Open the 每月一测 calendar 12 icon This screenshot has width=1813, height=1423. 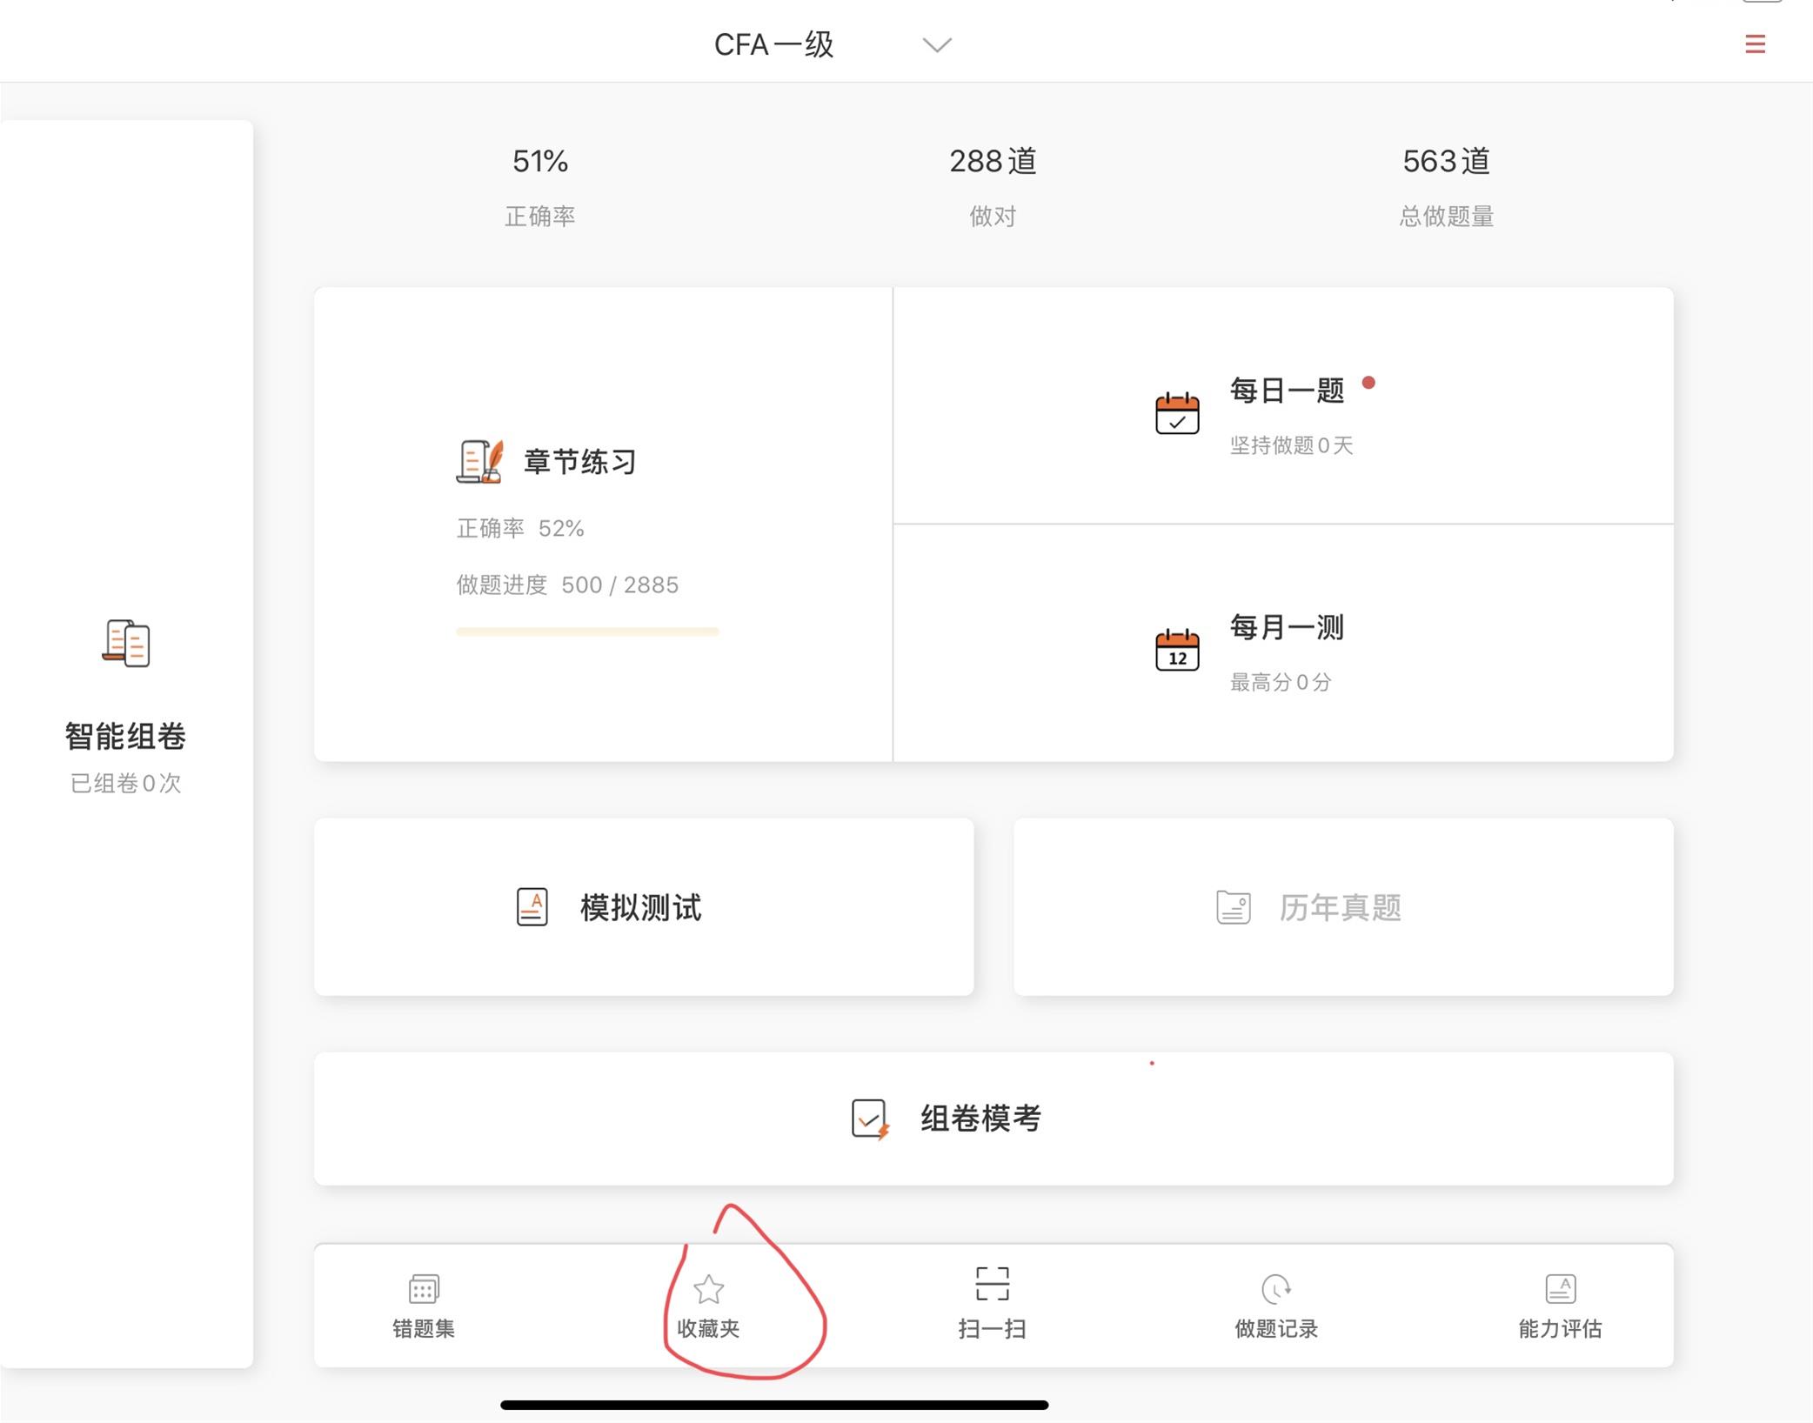[x=1177, y=649]
